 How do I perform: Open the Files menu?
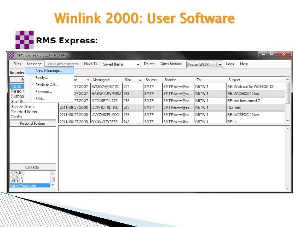pyautogui.click(x=17, y=64)
